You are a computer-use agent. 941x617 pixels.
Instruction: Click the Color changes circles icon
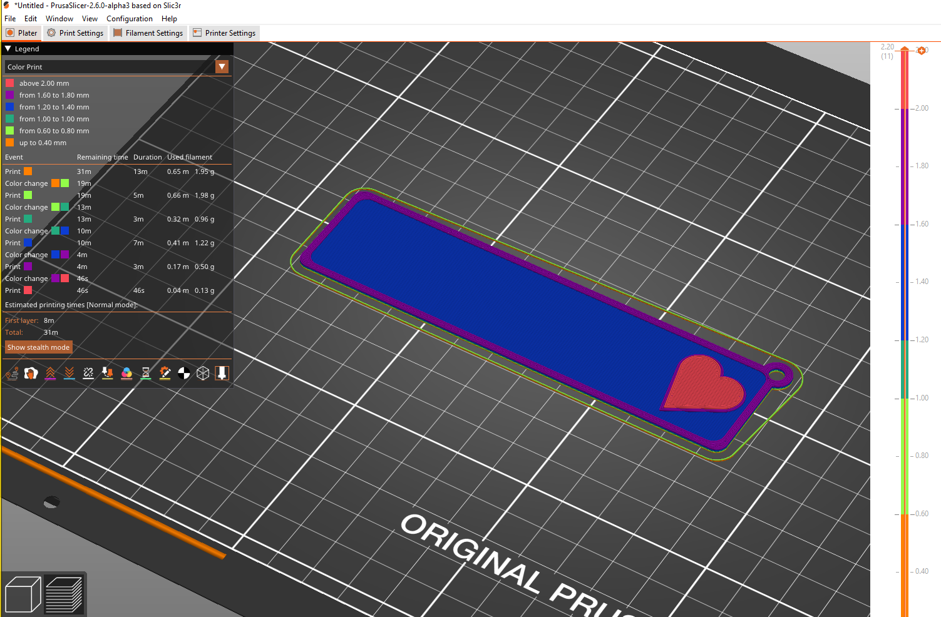[126, 374]
